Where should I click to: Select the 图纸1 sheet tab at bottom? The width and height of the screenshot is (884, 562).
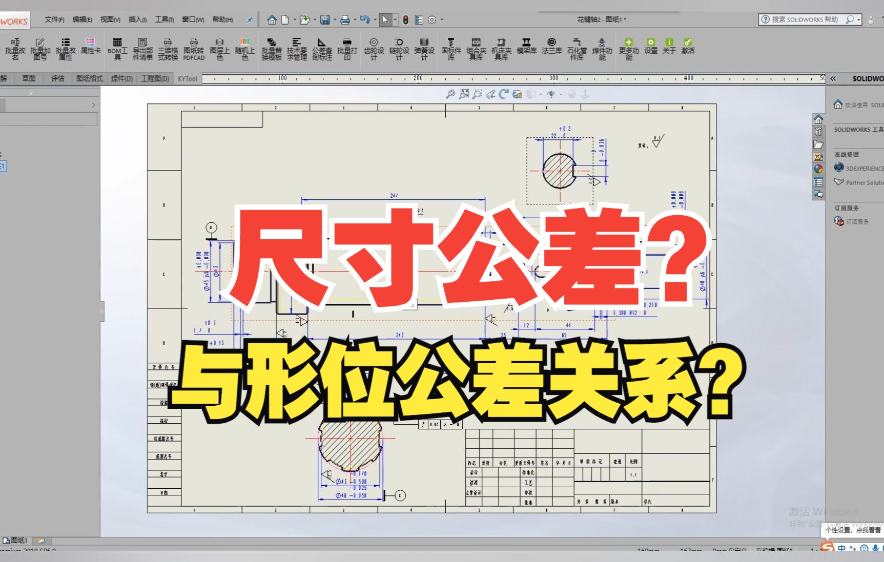click(15, 540)
